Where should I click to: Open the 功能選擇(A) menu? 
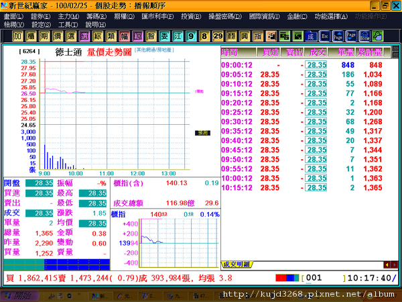[331, 17]
